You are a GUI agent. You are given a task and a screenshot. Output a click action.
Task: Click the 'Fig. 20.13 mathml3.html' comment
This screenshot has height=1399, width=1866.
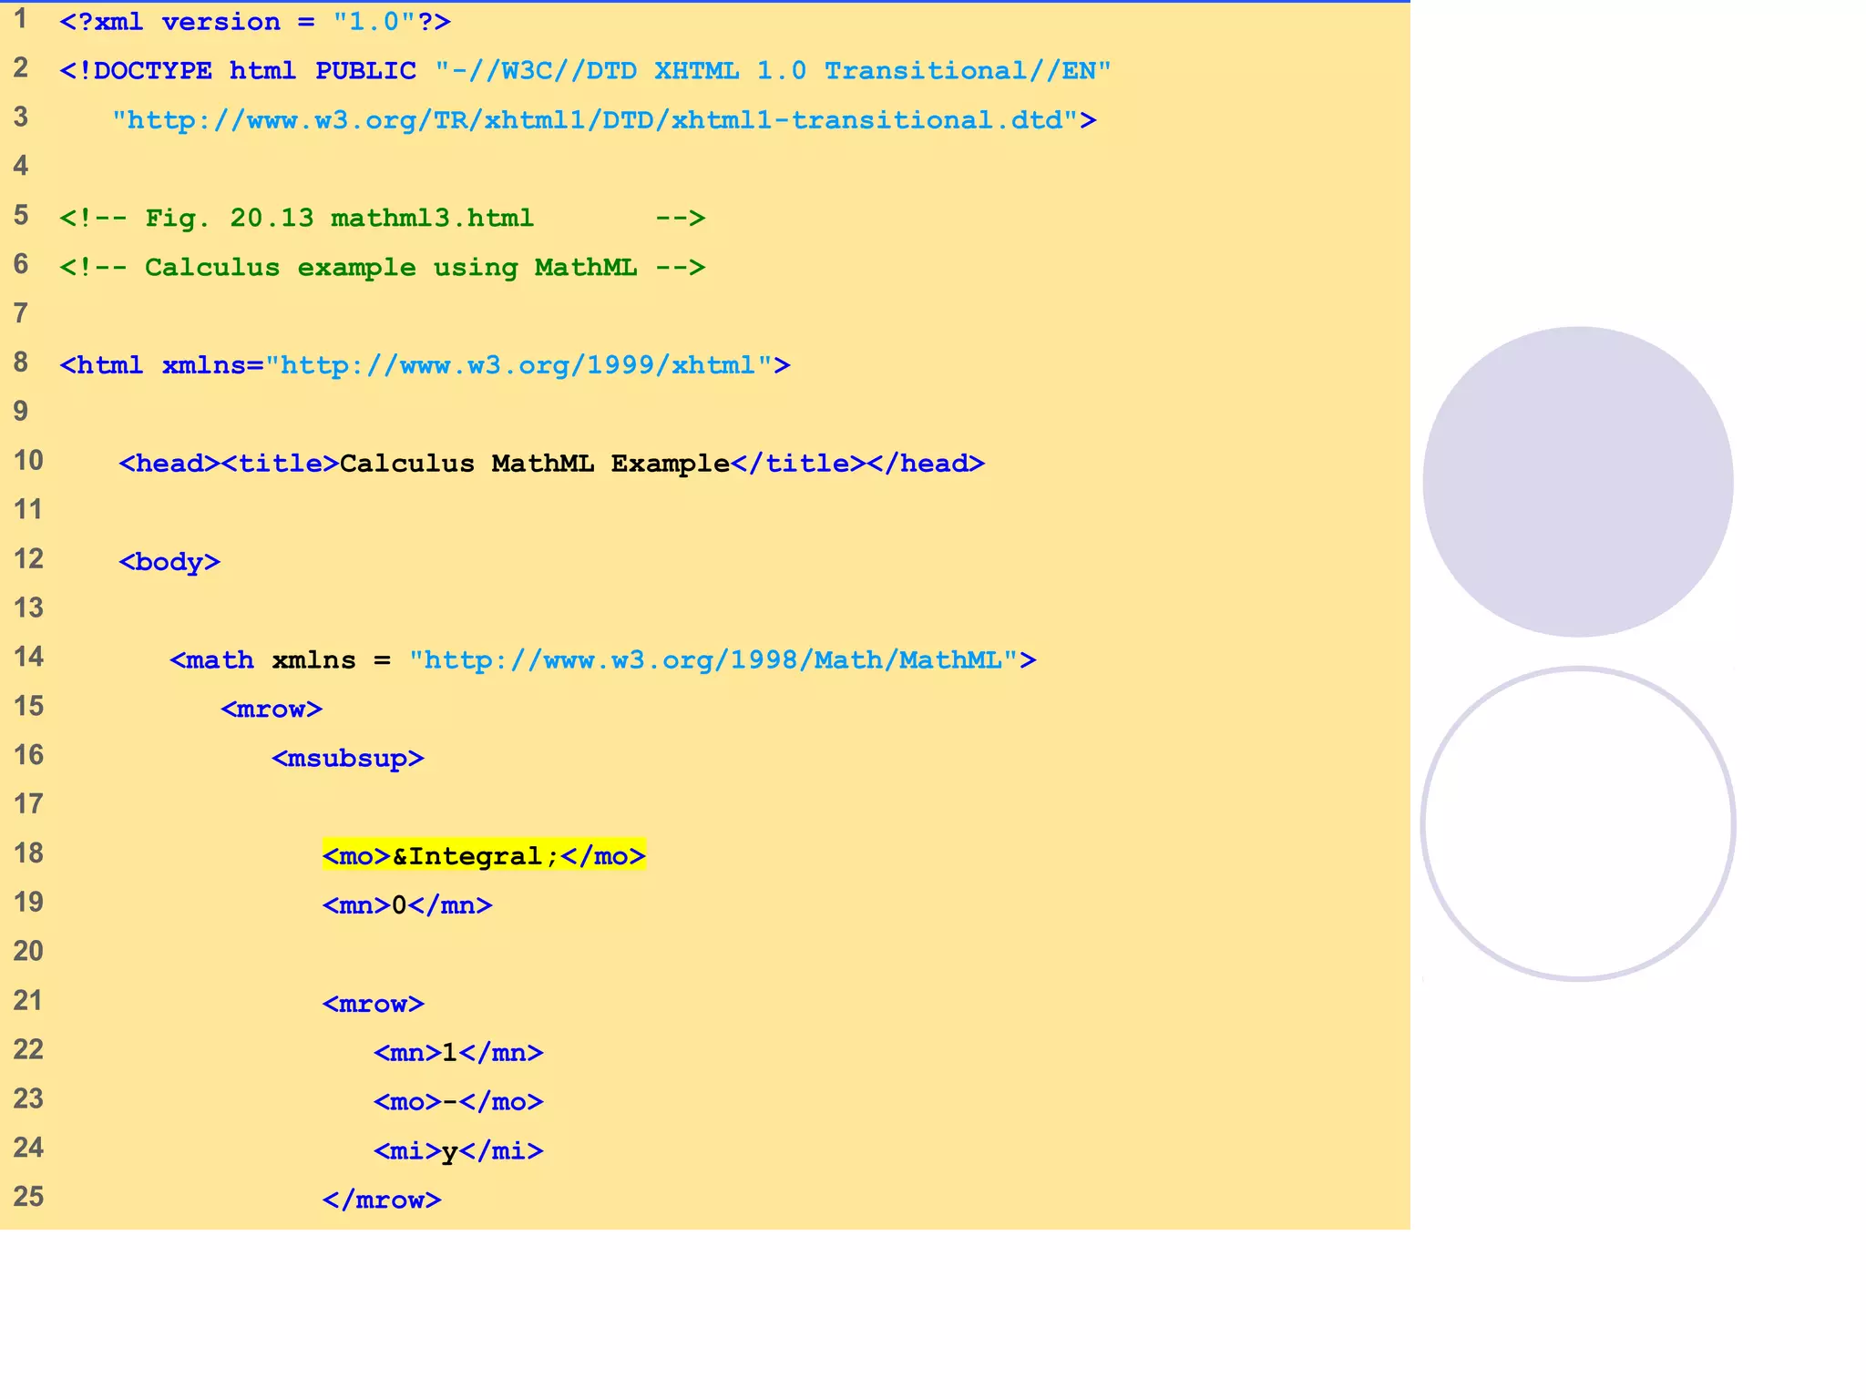[383, 219]
